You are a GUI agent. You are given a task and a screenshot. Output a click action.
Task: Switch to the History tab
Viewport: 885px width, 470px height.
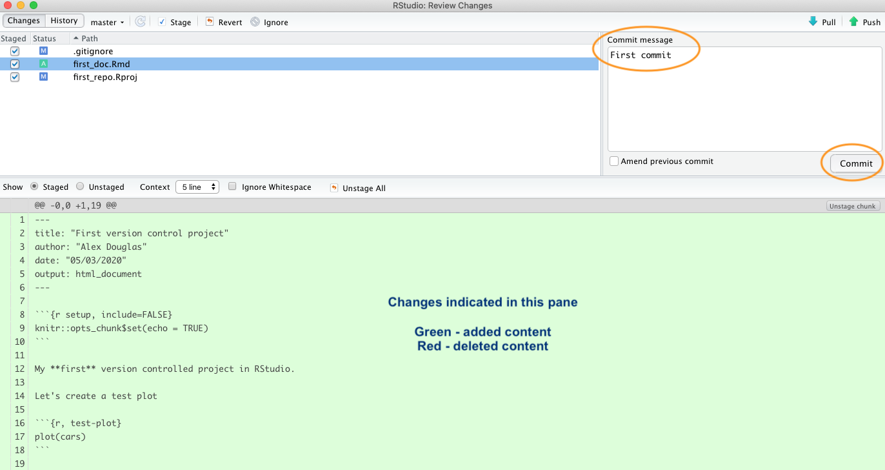coord(65,21)
